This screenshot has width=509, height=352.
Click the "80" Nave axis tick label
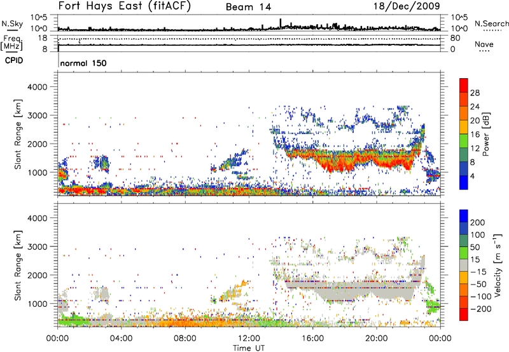pos(455,38)
